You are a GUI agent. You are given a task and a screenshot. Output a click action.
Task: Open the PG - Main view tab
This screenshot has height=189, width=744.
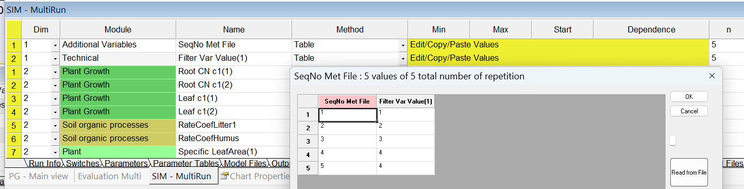click(x=39, y=177)
